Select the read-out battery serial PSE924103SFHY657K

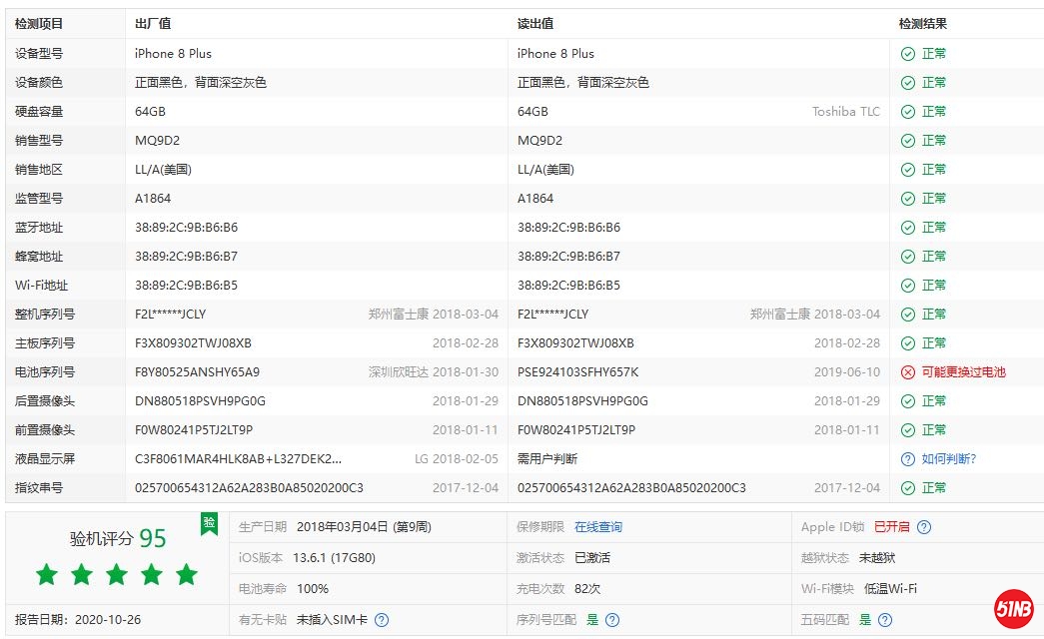pos(577,372)
